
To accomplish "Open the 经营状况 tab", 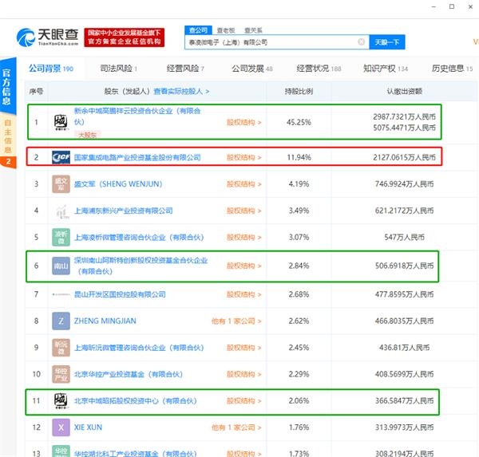I will pos(319,69).
